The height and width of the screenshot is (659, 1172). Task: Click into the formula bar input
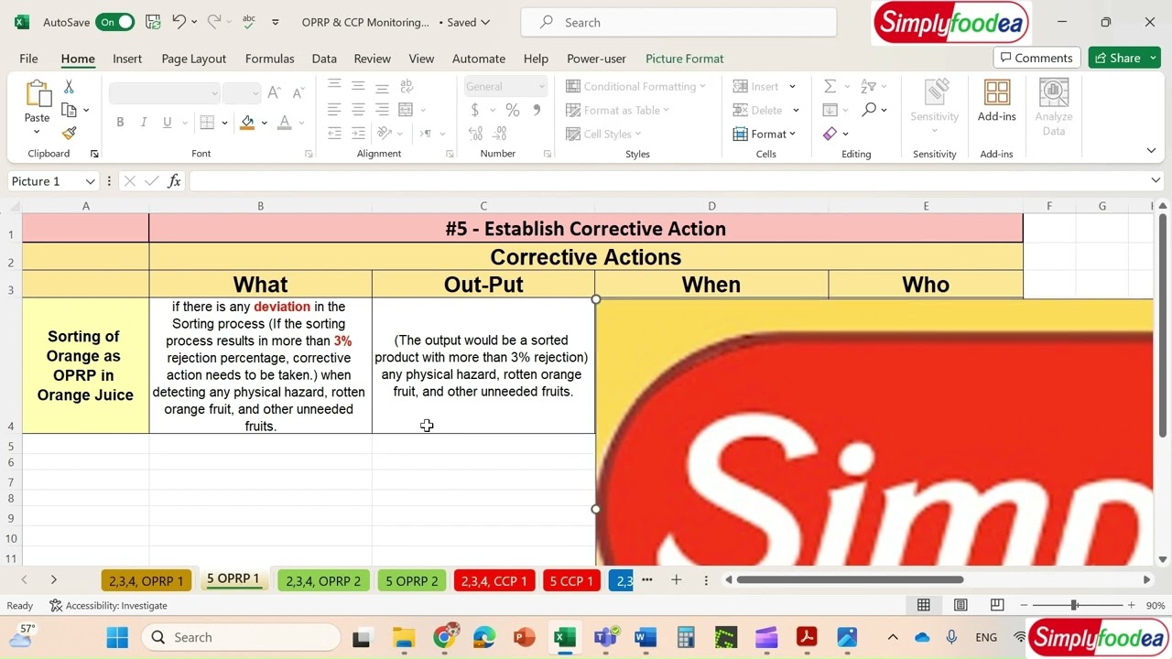(667, 181)
